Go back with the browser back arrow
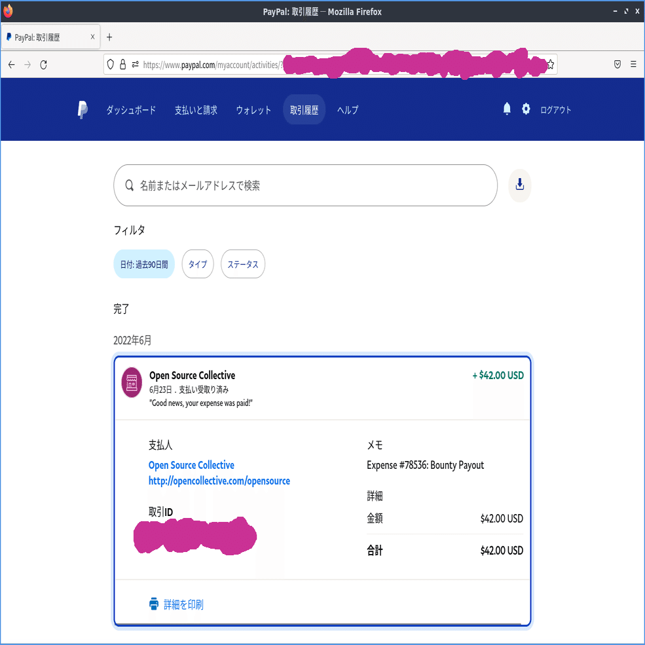645x645 pixels. pos(12,65)
